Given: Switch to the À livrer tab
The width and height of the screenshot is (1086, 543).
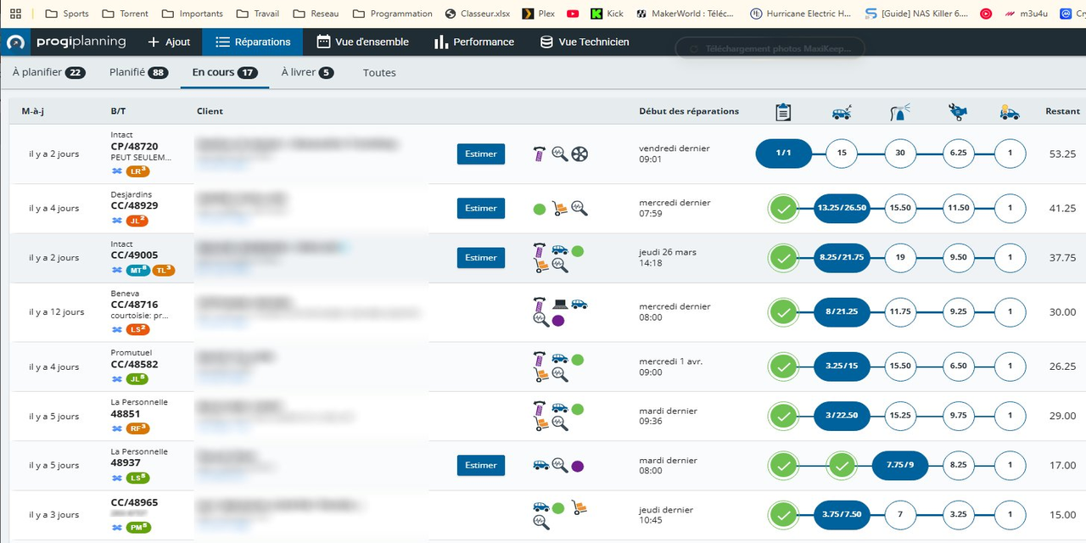Looking at the screenshot, I should click(x=306, y=73).
